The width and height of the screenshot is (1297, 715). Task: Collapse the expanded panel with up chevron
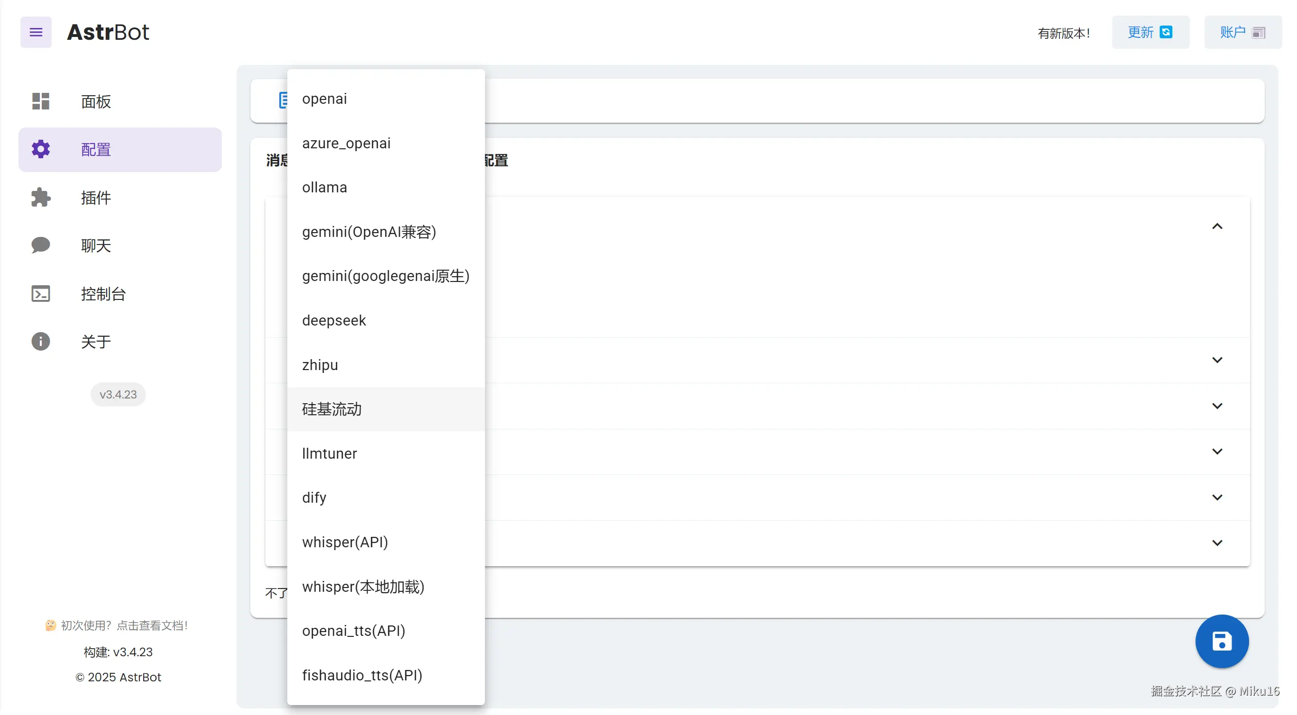point(1216,226)
